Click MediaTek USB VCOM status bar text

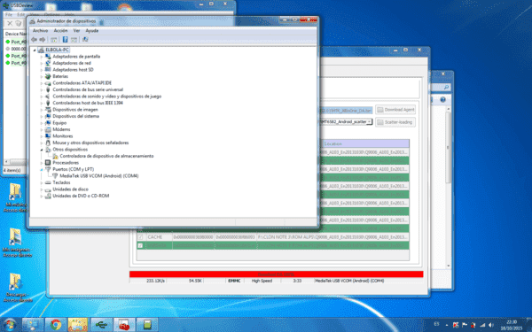tap(349, 281)
